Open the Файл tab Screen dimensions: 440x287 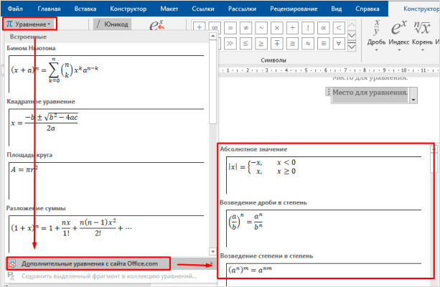coord(15,9)
